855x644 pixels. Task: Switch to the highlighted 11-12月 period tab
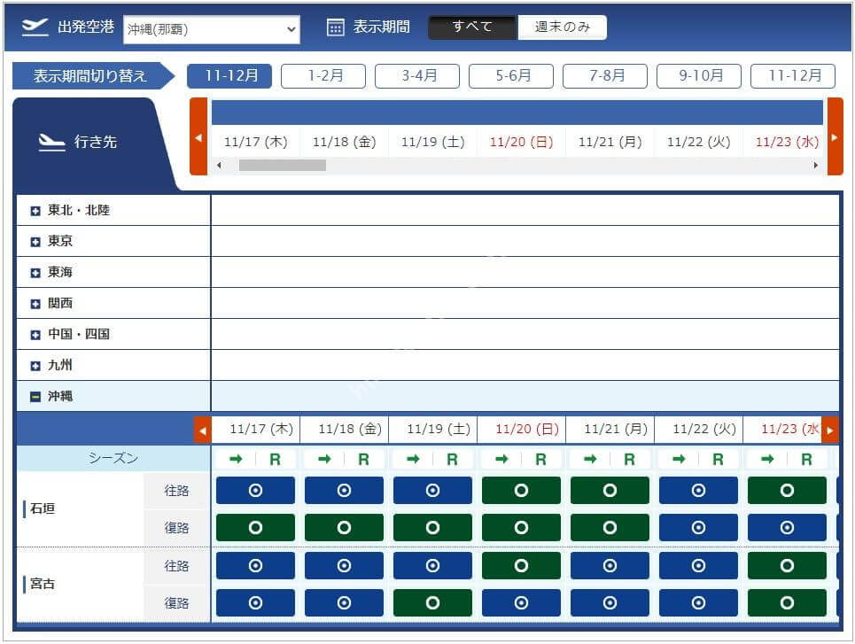(x=229, y=75)
